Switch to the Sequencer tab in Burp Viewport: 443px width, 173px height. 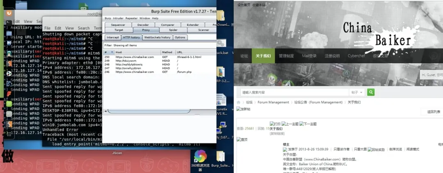click(x=118, y=25)
